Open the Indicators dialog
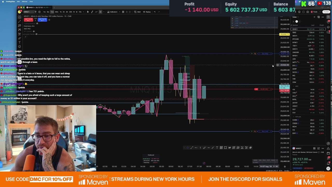 point(112,12)
